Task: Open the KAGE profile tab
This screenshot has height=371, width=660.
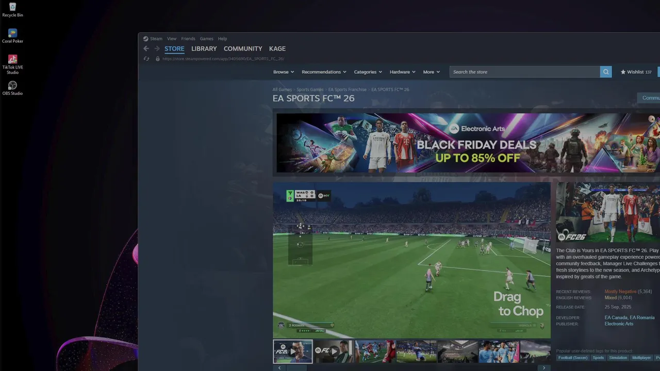Action: coord(277,49)
